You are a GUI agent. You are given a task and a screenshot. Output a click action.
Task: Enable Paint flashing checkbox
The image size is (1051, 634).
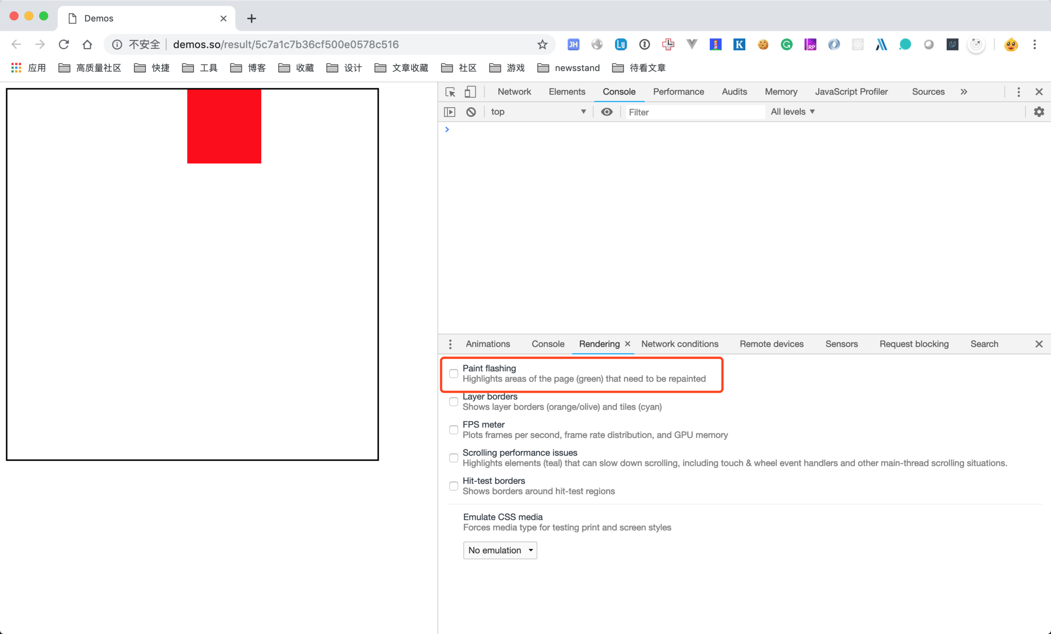coord(453,374)
